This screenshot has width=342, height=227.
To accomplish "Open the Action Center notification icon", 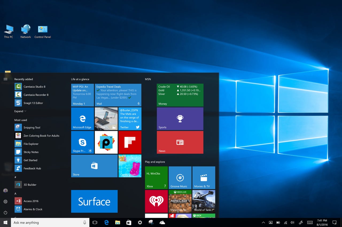I will 334,222.
